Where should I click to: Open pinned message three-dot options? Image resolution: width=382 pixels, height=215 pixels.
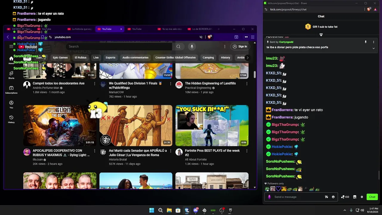pos(373,42)
